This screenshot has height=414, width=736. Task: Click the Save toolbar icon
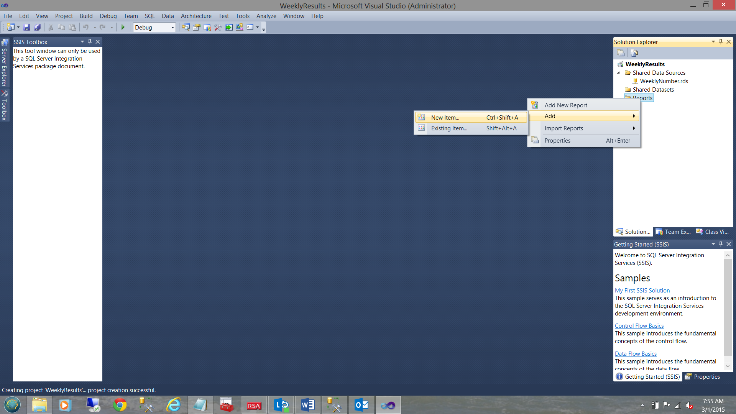[x=26, y=27]
